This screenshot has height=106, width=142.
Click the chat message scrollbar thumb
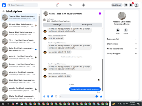[102, 75]
